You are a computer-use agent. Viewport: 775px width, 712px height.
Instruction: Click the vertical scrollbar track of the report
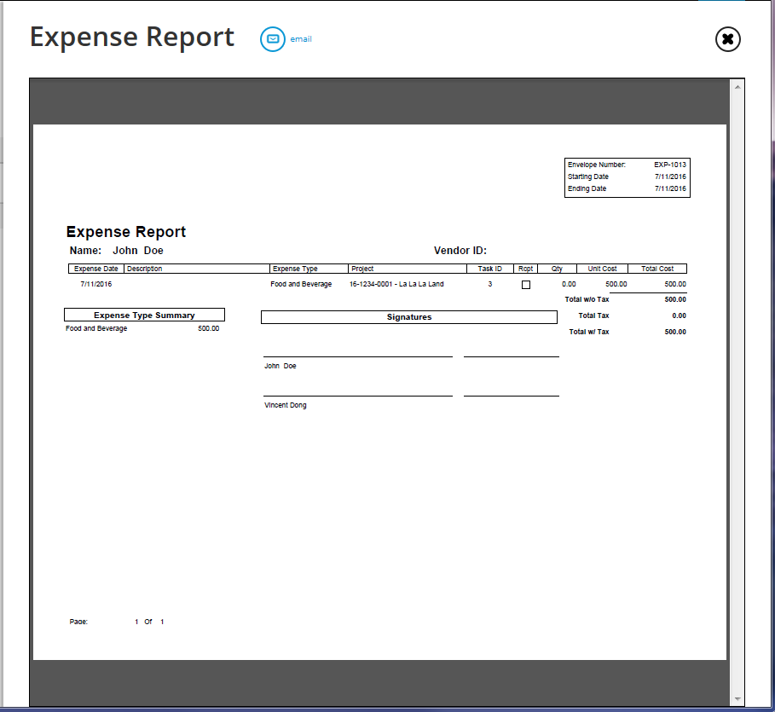coord(737,384)
